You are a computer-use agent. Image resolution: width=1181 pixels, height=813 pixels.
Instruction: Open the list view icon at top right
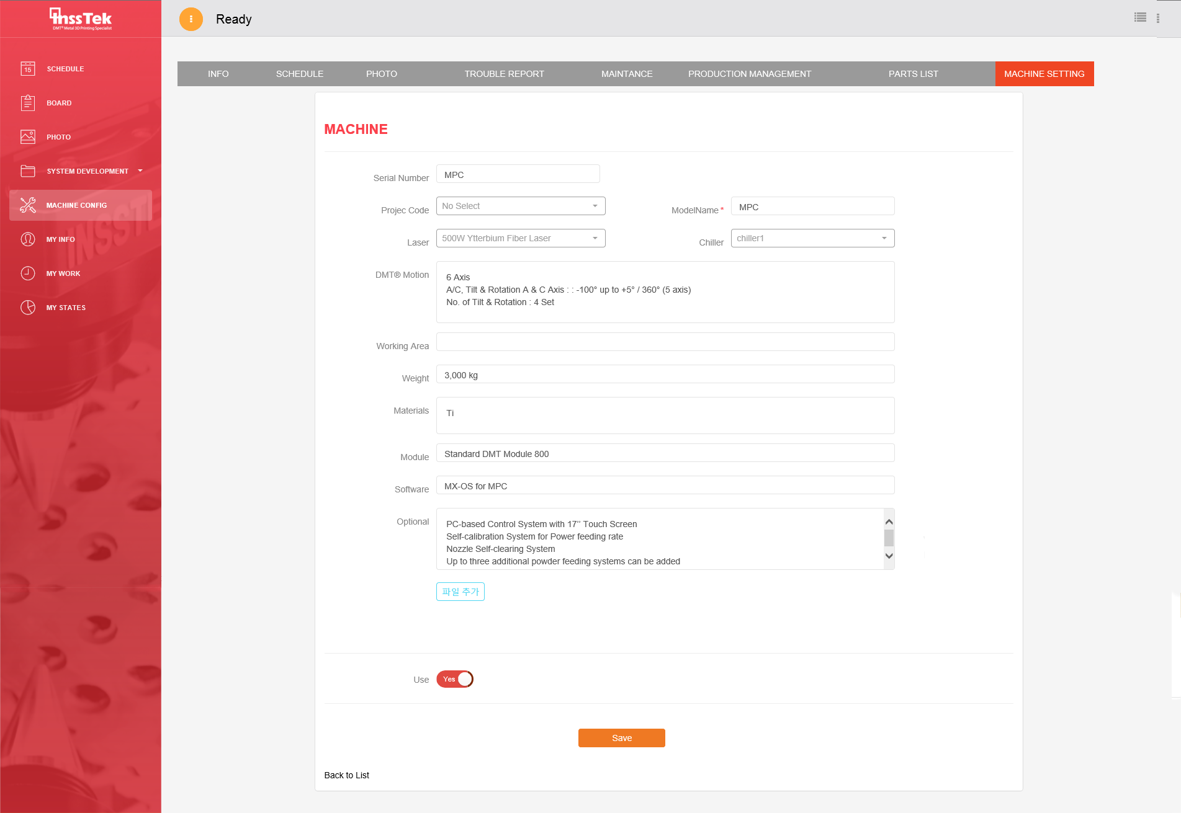(1140, 18)
